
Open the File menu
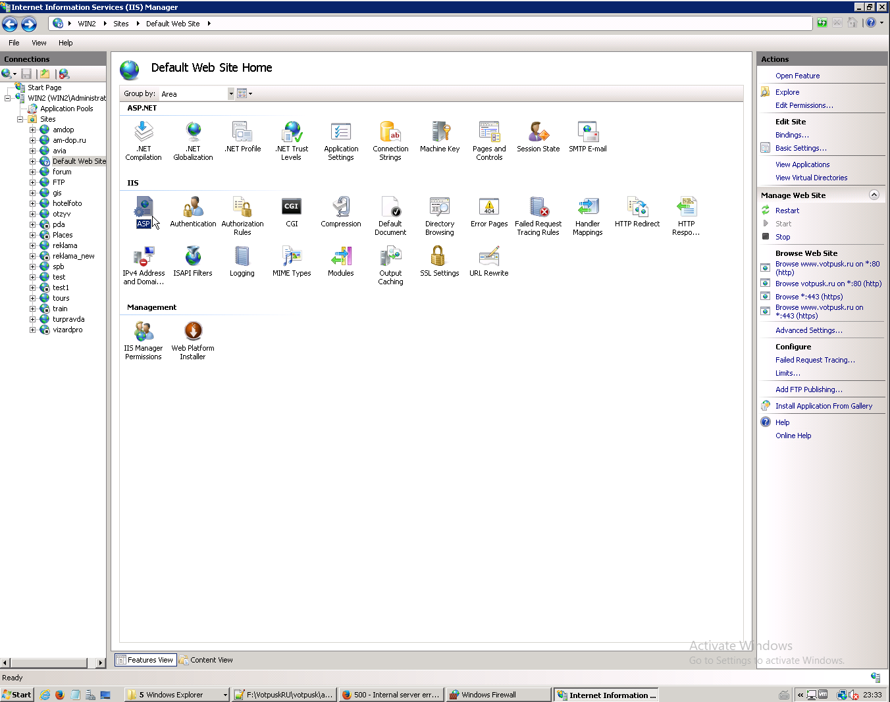(x=14, y=43)
